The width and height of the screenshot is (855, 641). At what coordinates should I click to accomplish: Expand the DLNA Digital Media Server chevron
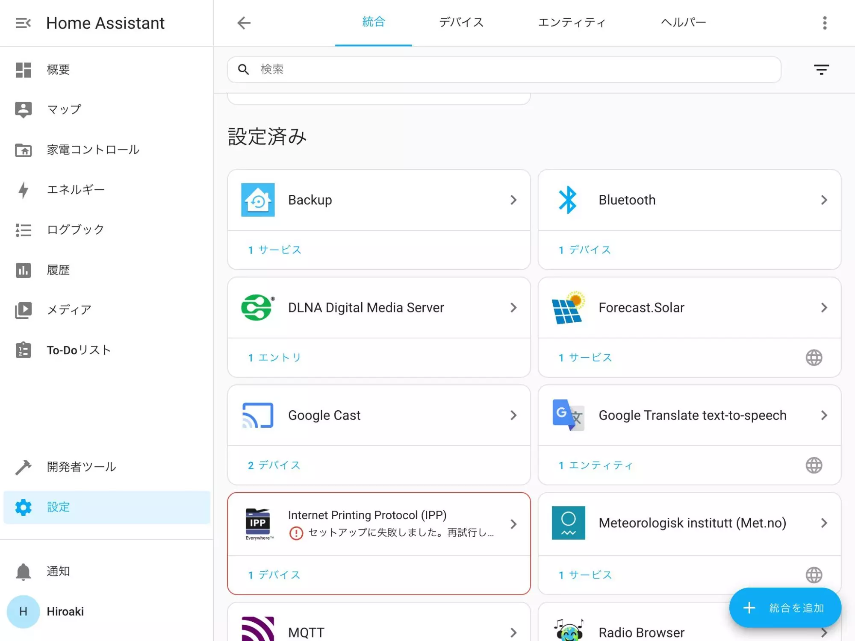[x=513, y=308]
